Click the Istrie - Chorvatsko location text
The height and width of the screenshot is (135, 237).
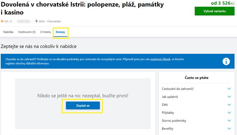[x=50, y=21]
